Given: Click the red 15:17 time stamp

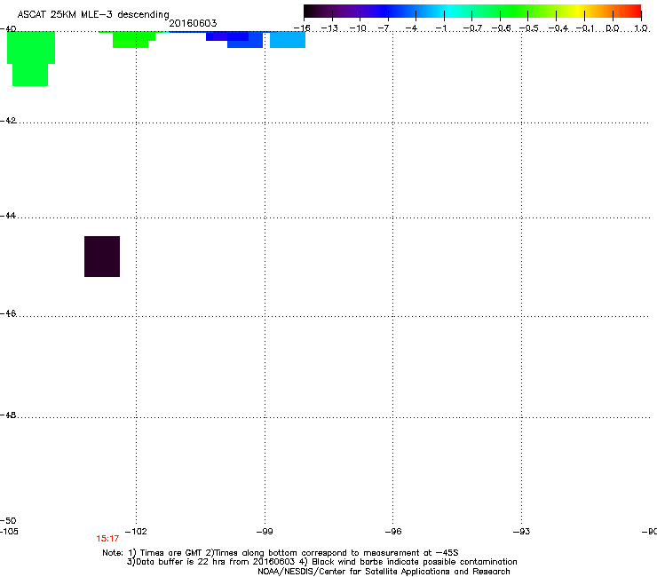Looking at the screenshot, I should click(x=107, y=539).
